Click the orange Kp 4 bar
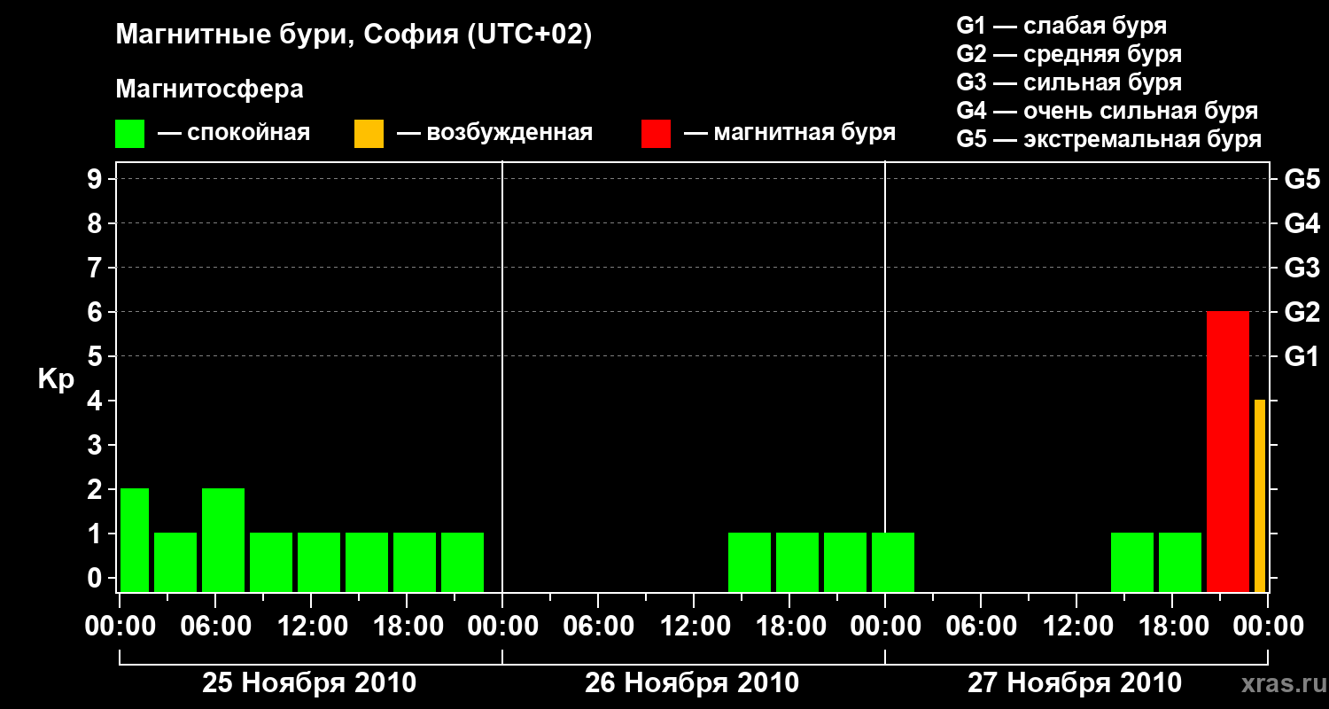This screenshot has height=709, width=1329. [x=1260, y=495]
